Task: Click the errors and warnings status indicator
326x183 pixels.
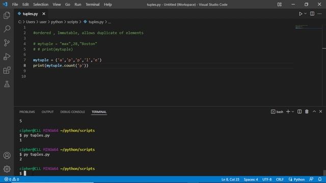Action: tap(12, 179)
